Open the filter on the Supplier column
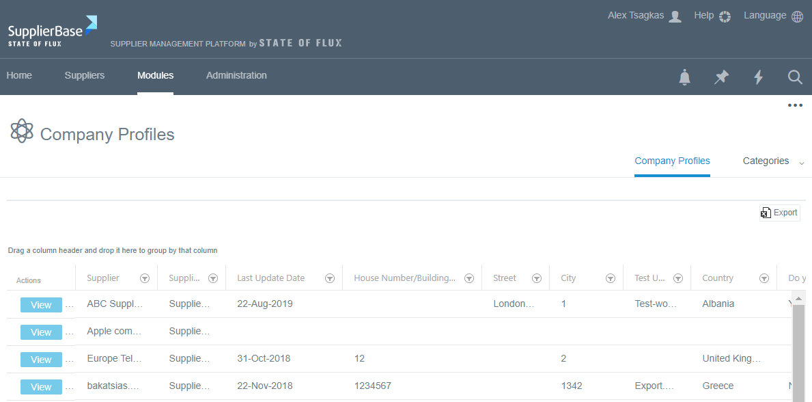Image resolution: width=812 pixels, height=402 pixels. point(144,278)
